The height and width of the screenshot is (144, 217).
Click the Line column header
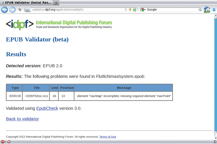coord(54,88)
